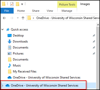The image size is (100, 90).
Task: Click the pin icon next to Desktop
Action: (x=94, y=35)
